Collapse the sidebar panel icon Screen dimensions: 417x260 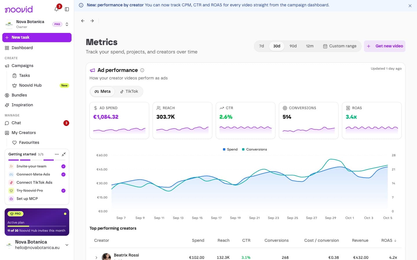coord(67,9)
